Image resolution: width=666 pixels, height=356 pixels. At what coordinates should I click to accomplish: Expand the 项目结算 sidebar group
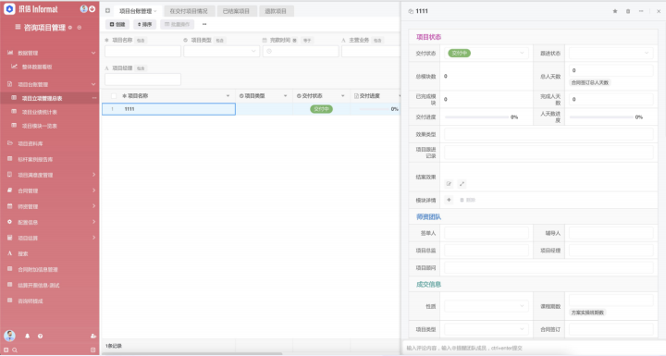pos(93,238)
